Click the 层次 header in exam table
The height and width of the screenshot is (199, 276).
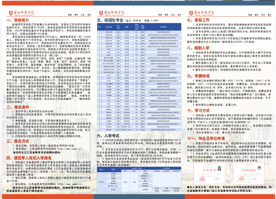pyautogui.click(x=101, y=170)
